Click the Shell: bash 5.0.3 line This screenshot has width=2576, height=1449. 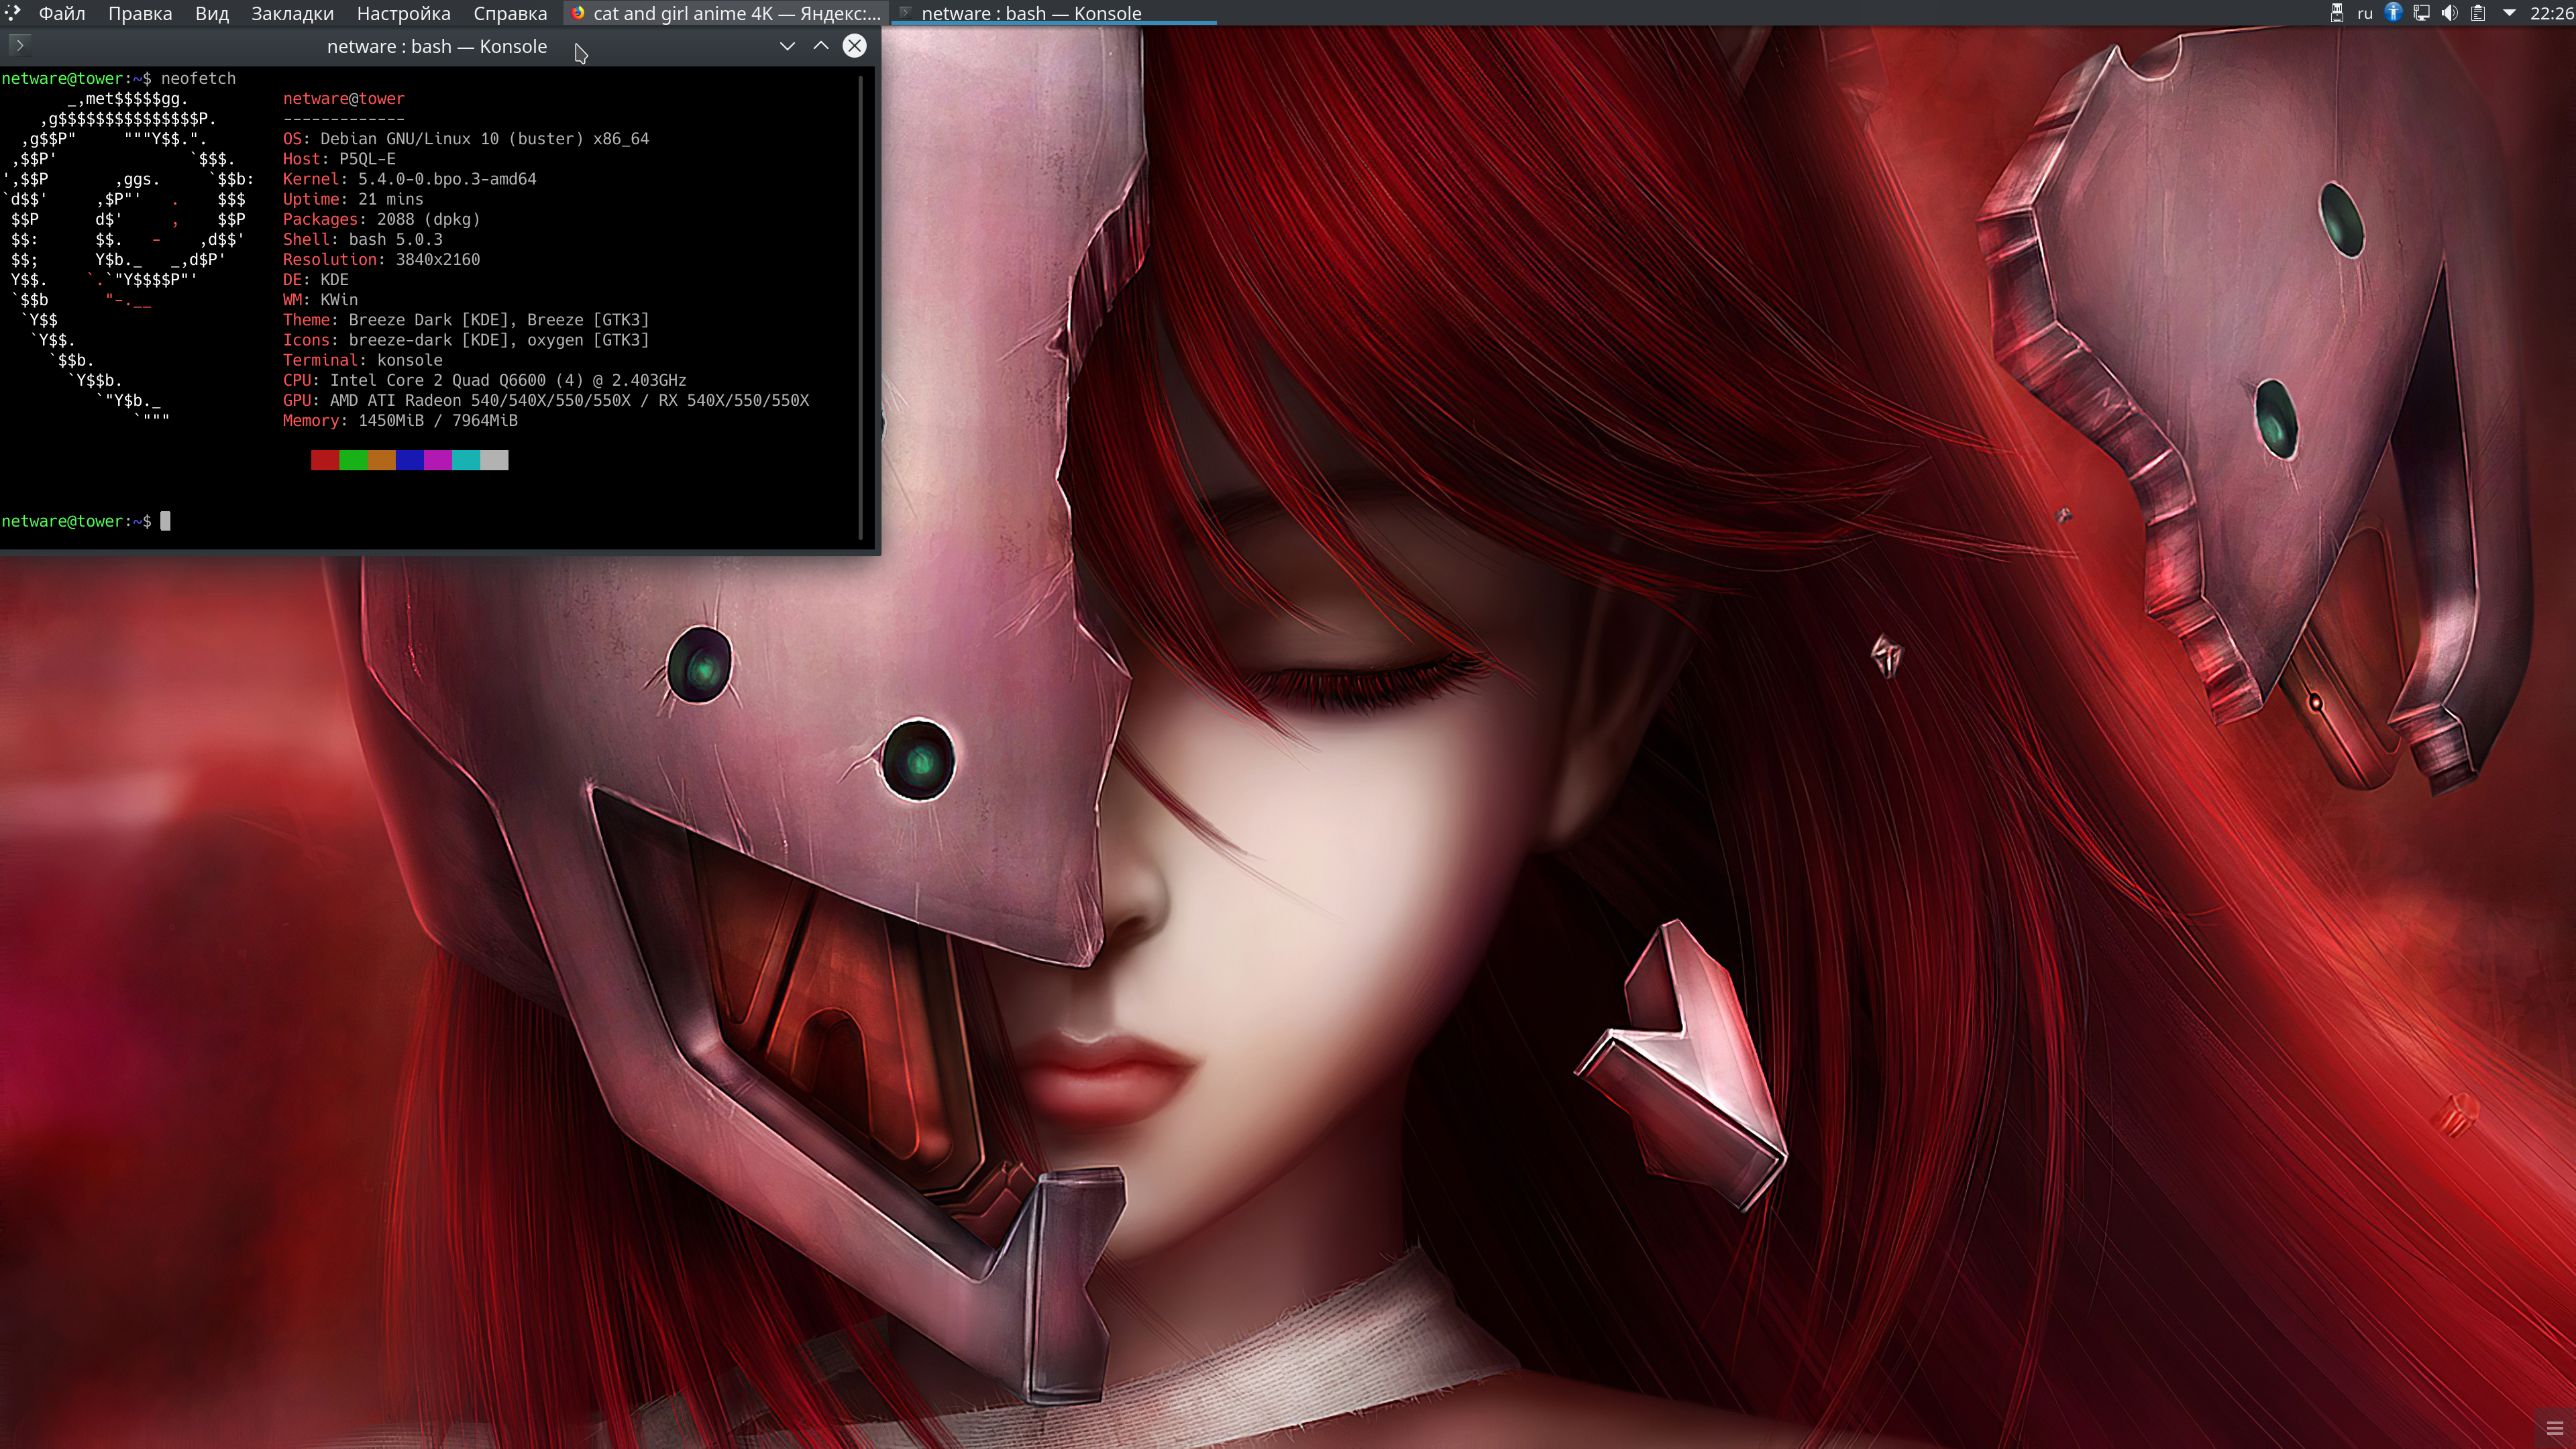point(362,239)
